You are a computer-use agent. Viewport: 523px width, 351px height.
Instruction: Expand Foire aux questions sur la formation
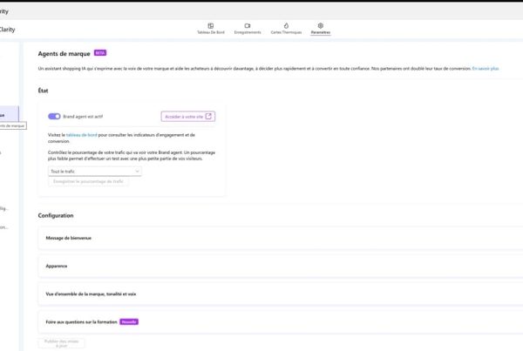pyautogui.click(x=281, y=322)
